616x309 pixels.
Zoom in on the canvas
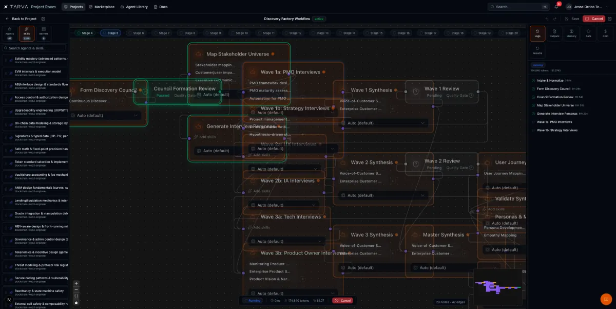point(76,283)
